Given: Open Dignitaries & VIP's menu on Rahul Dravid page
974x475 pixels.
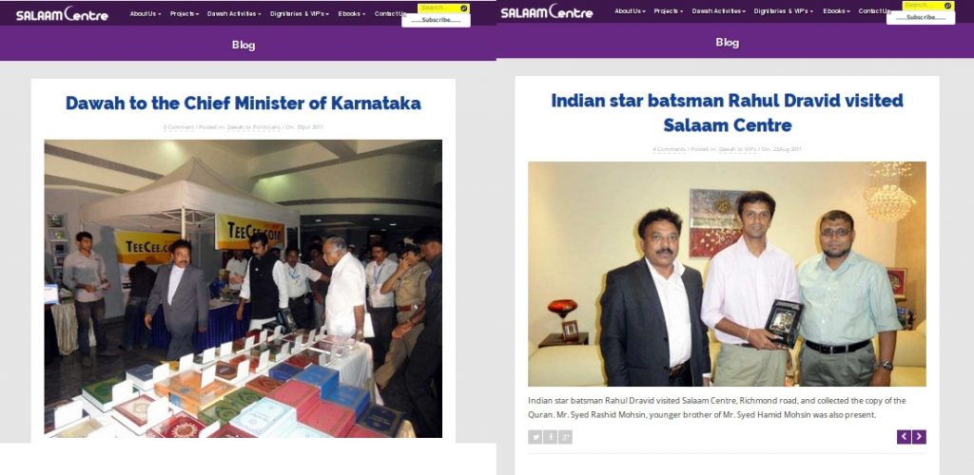Looking at the screenshot, I should click(784, 11).
